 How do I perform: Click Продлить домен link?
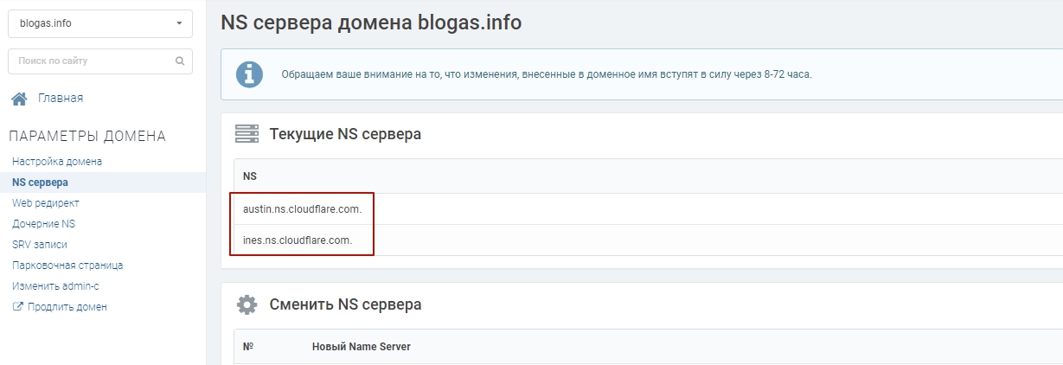click(x=67, y=307)
